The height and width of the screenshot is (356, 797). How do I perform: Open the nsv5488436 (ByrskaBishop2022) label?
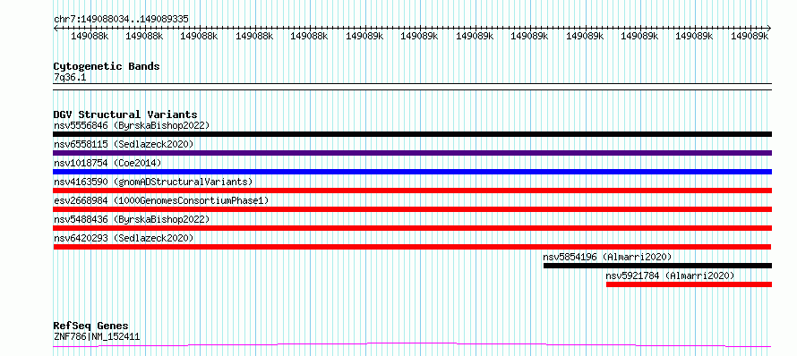pos(132,219)
